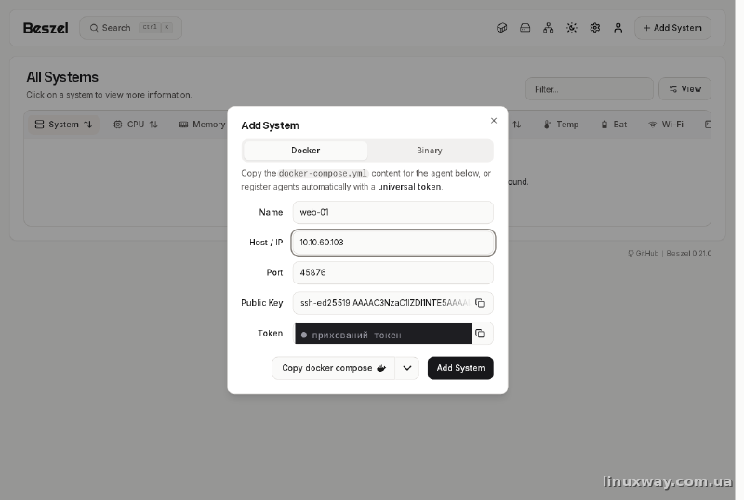Click 'Copy docker compose' button
This screenshot has width=744, height=500.
click(x=333, y=368)
